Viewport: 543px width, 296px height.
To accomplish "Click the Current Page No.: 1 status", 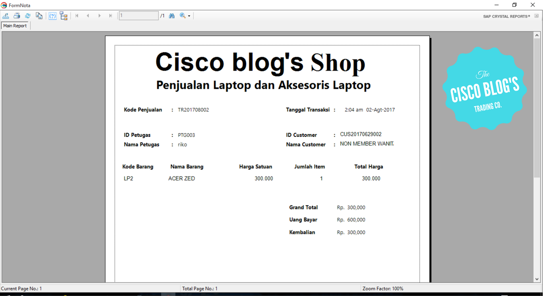I will click(21, 288).
